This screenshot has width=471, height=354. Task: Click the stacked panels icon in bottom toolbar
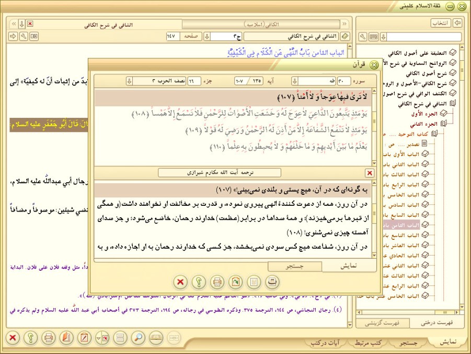[120, 338]
